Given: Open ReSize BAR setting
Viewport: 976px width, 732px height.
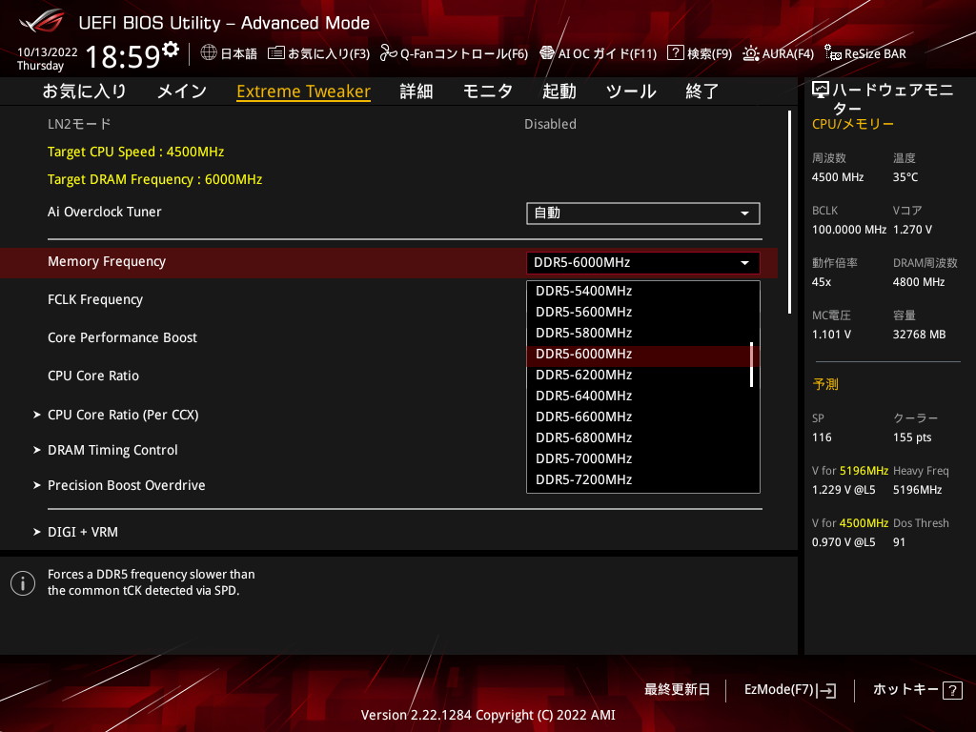Looking at the screenshot, I should (865, 53).
